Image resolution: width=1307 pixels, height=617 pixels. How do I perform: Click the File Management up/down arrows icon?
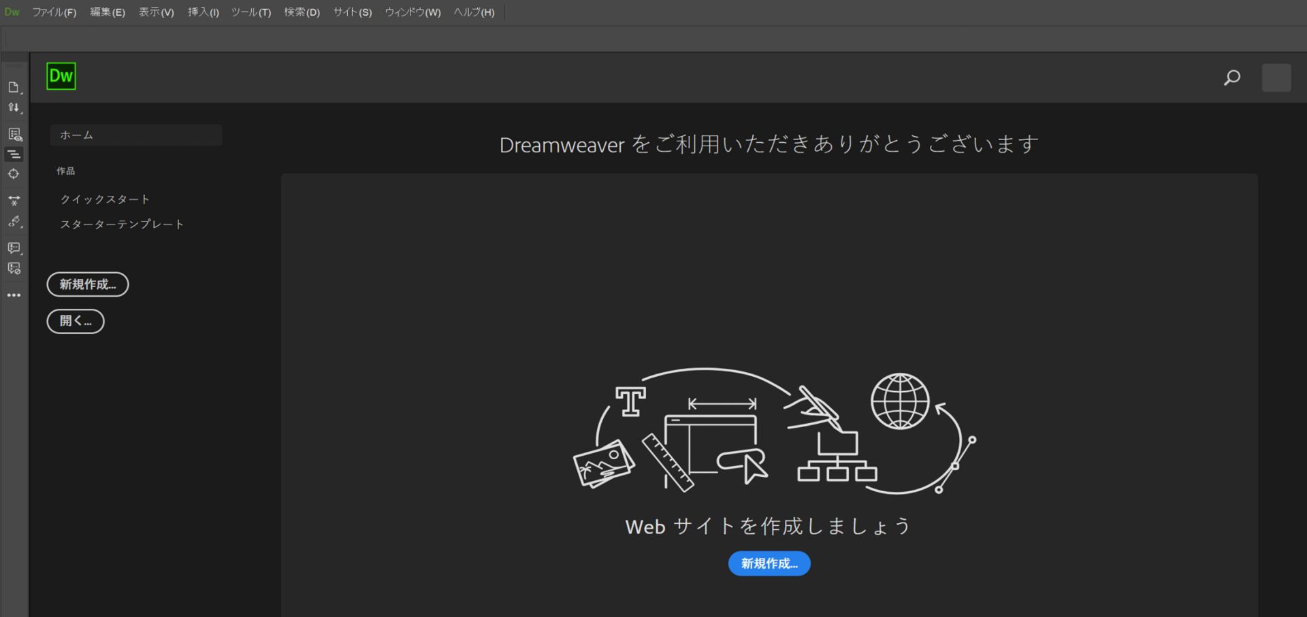(x=14, y=107)
